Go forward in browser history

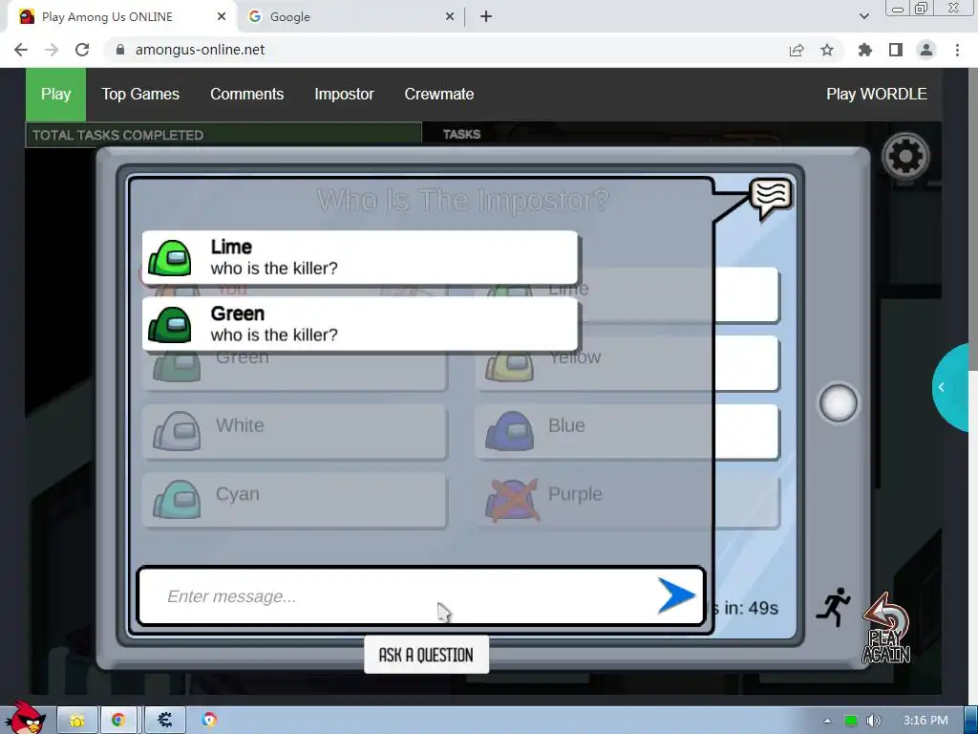(x=52, y=50)
